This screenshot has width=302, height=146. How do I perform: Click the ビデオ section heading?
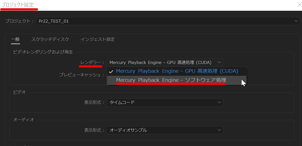[x=19, y=92]
